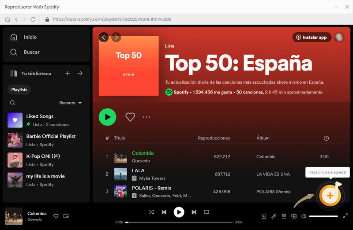Click the LALA track title
Image resolution: width=353 pixels, height=230 pixels.
138,171
